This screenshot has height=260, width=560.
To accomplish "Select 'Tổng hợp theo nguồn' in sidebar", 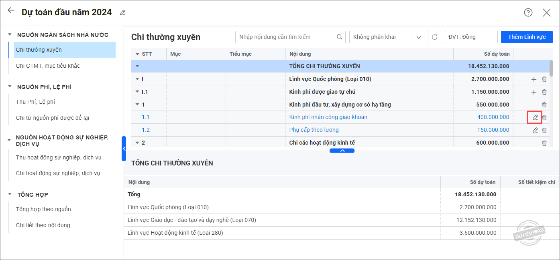I will click(43, 209).
